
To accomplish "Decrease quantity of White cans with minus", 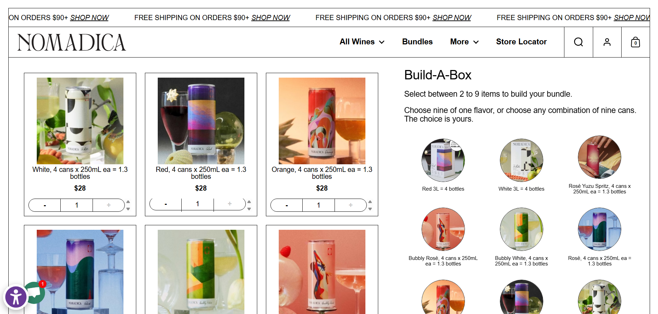I will [x=45, y=205].
